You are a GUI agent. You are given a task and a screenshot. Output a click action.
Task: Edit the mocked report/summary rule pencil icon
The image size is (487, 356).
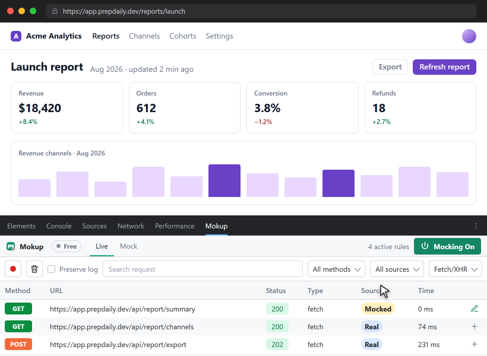475,309
